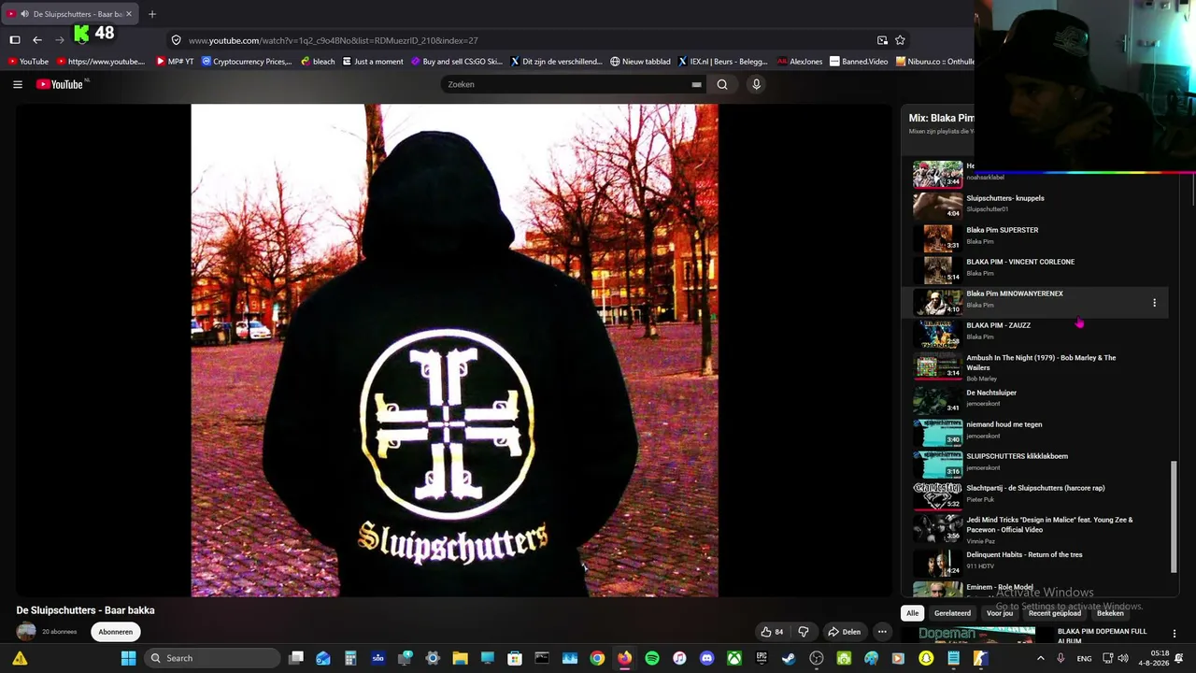Share the video with the Delen button
Image resolution: width=1196 pixels, height=673 pixels.
[x=845, y=632]
